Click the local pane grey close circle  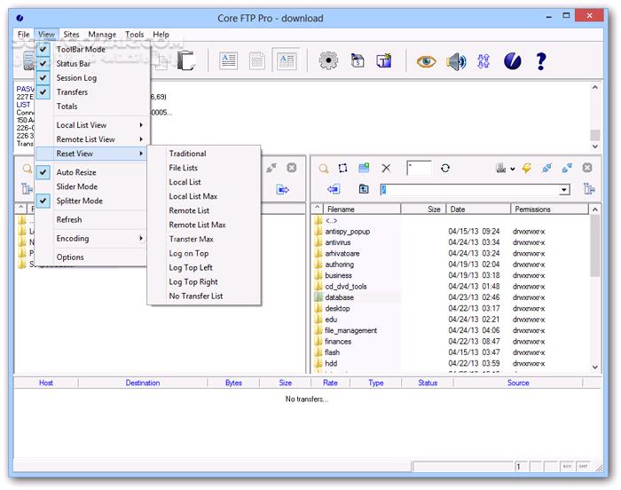pos(292,168)
